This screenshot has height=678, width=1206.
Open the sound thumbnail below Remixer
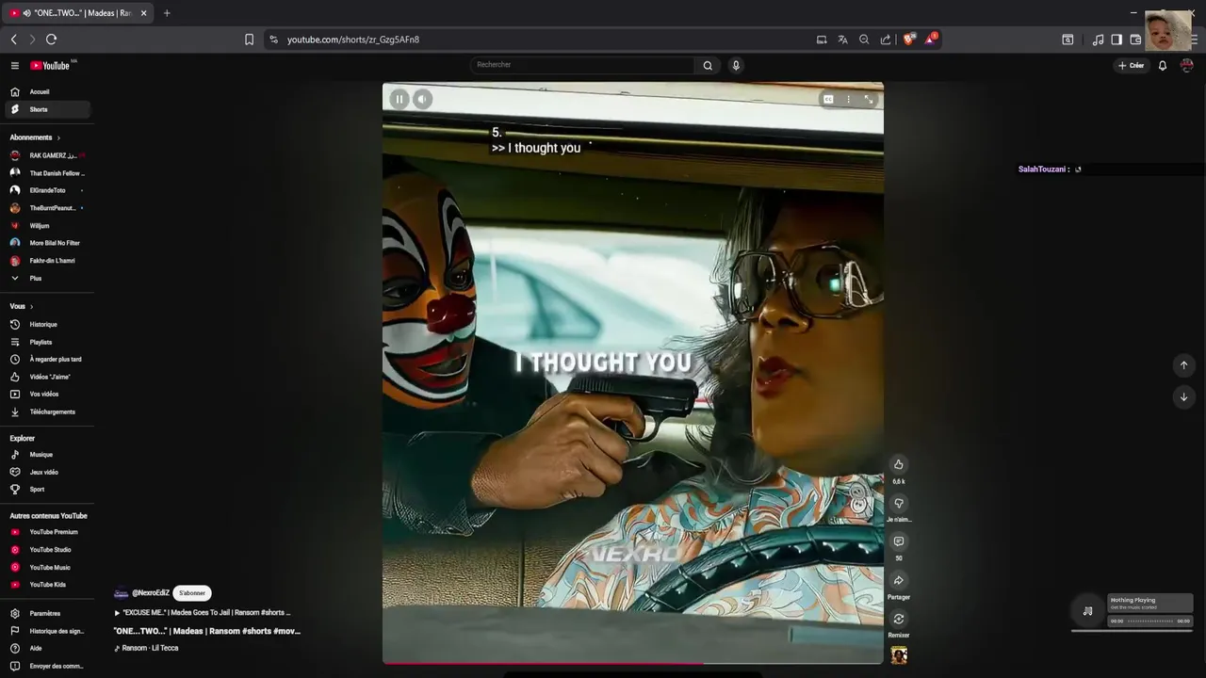pos(899,655)
